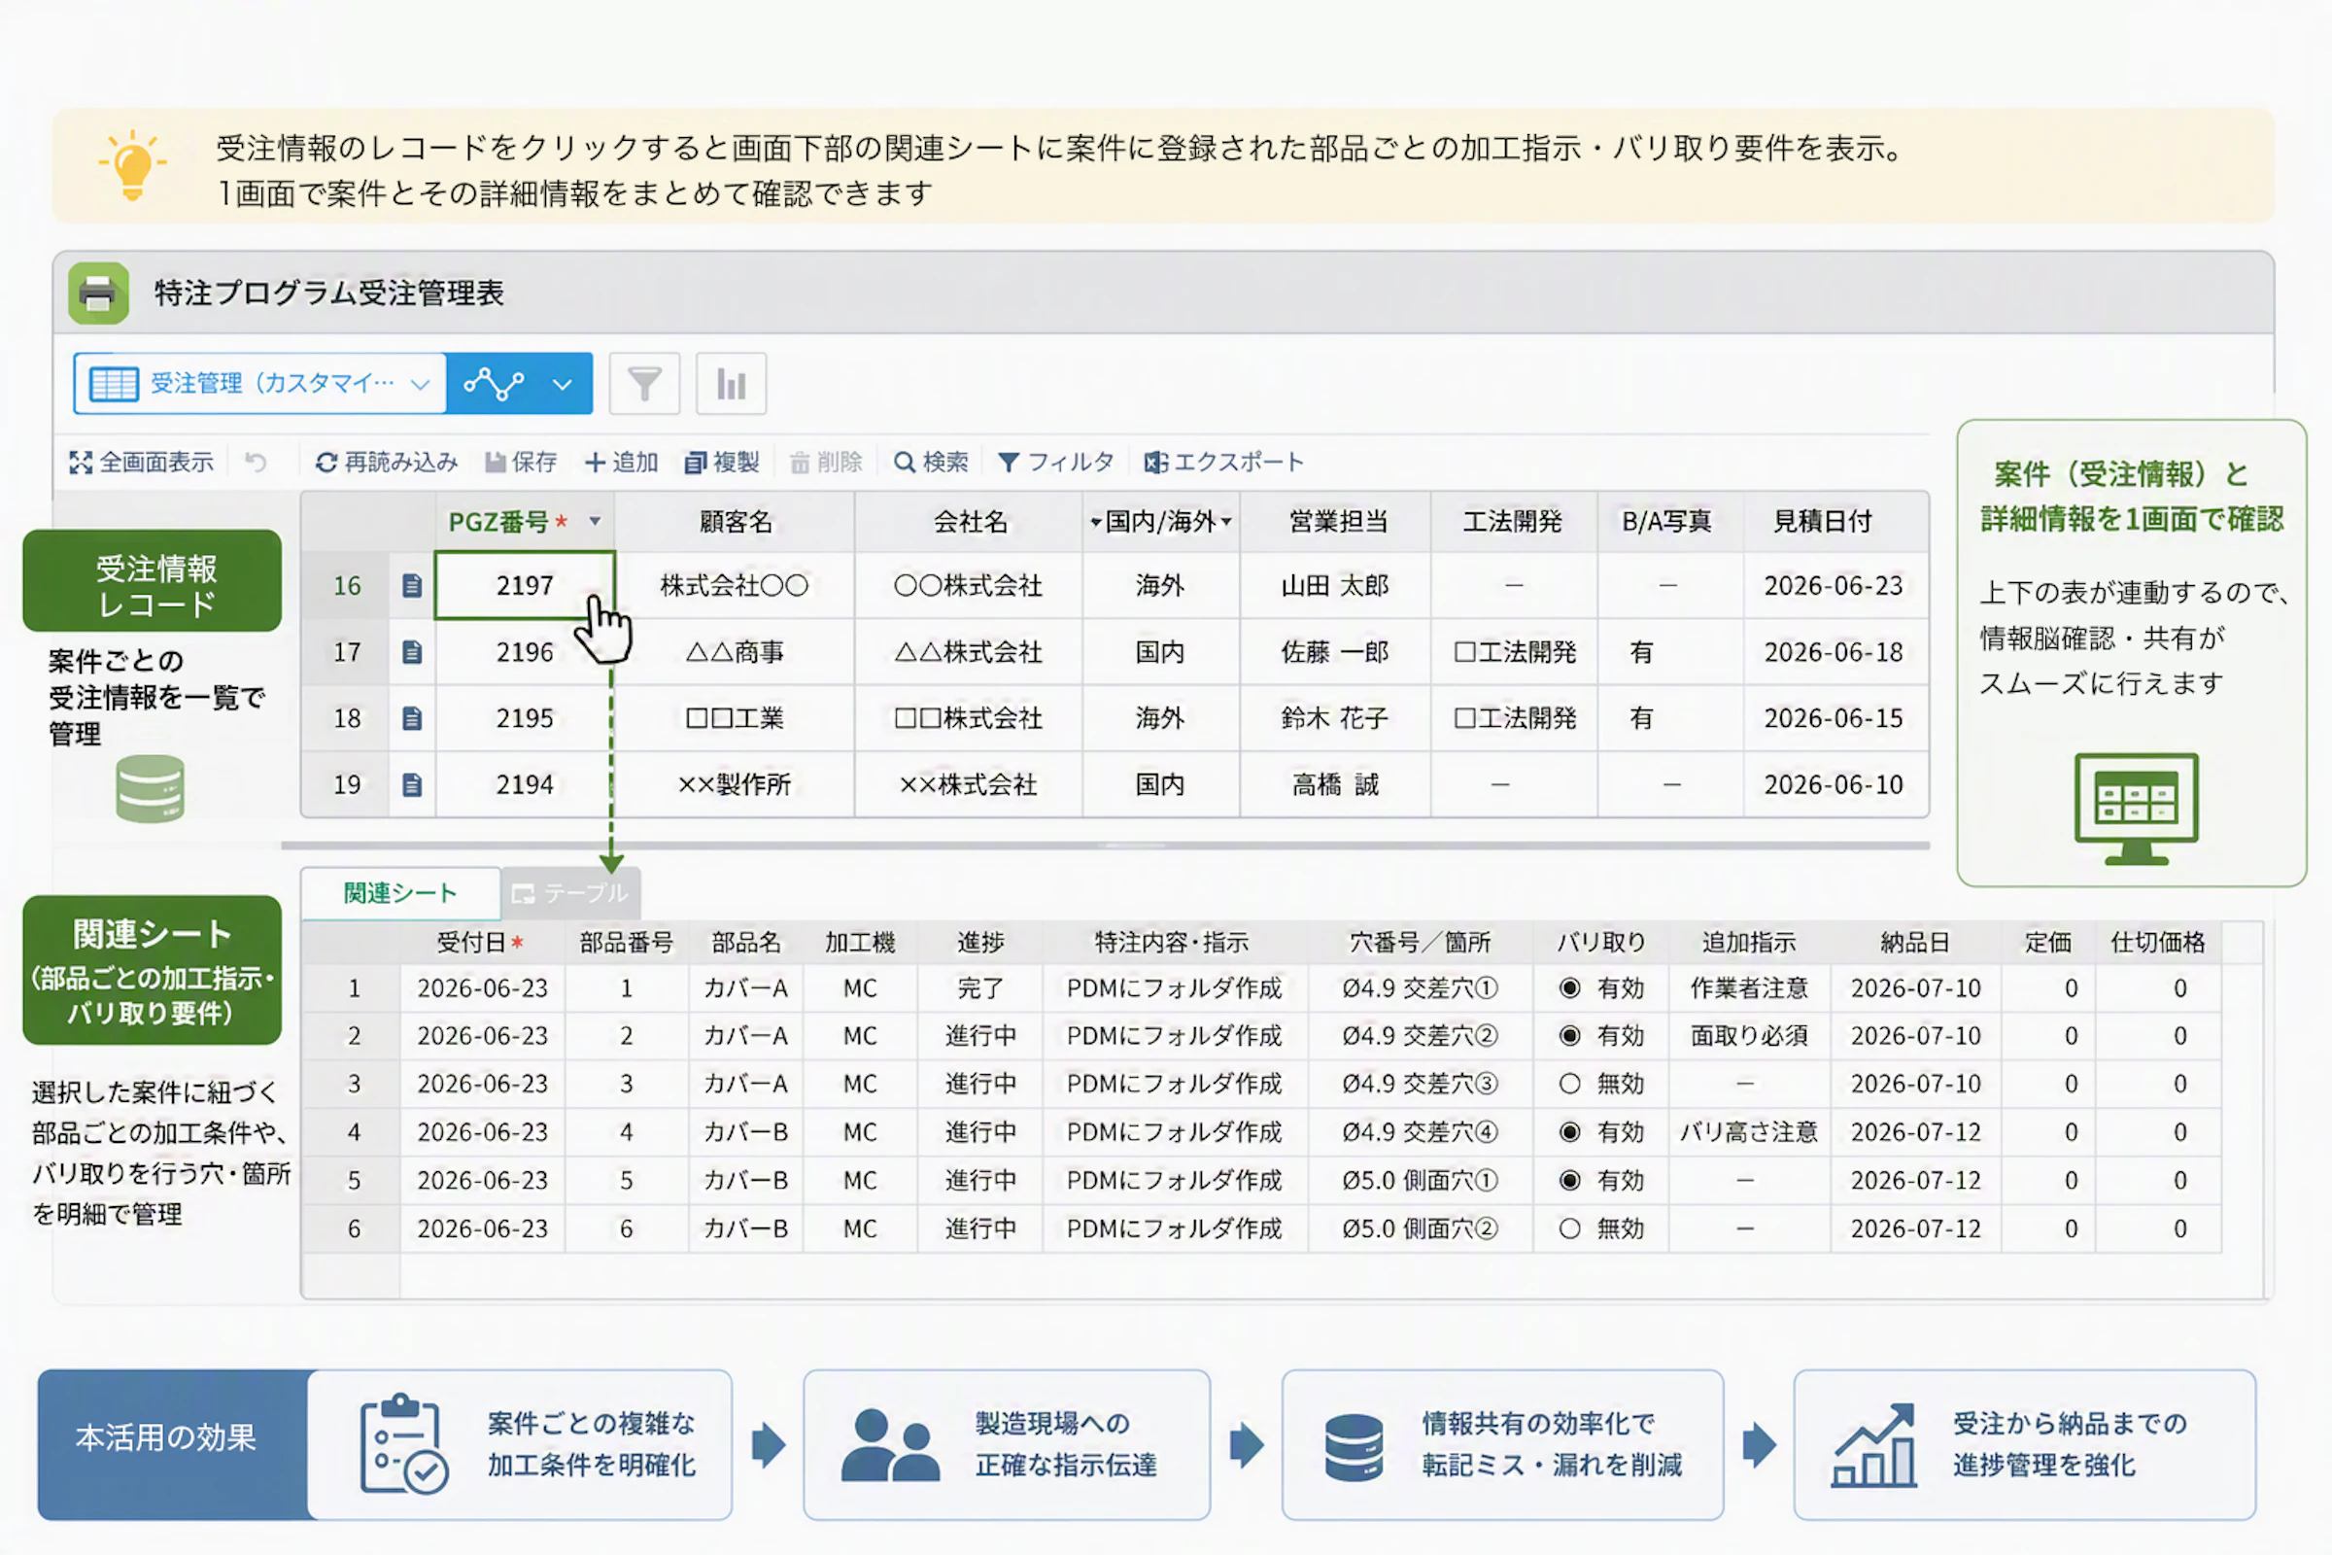Open 国内/海外 column right dropdown arrow
The height and width of the screenshot is (1555, 2332).
pos(1226,522)
